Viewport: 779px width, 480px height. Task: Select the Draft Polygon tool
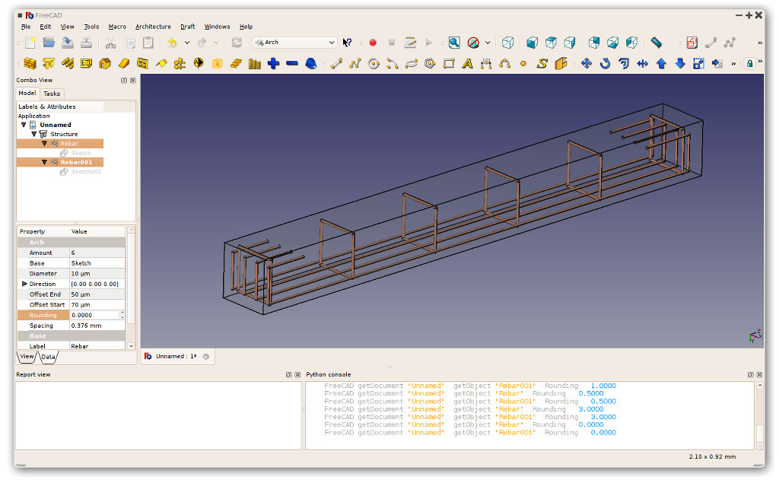[x=431, y=64]
